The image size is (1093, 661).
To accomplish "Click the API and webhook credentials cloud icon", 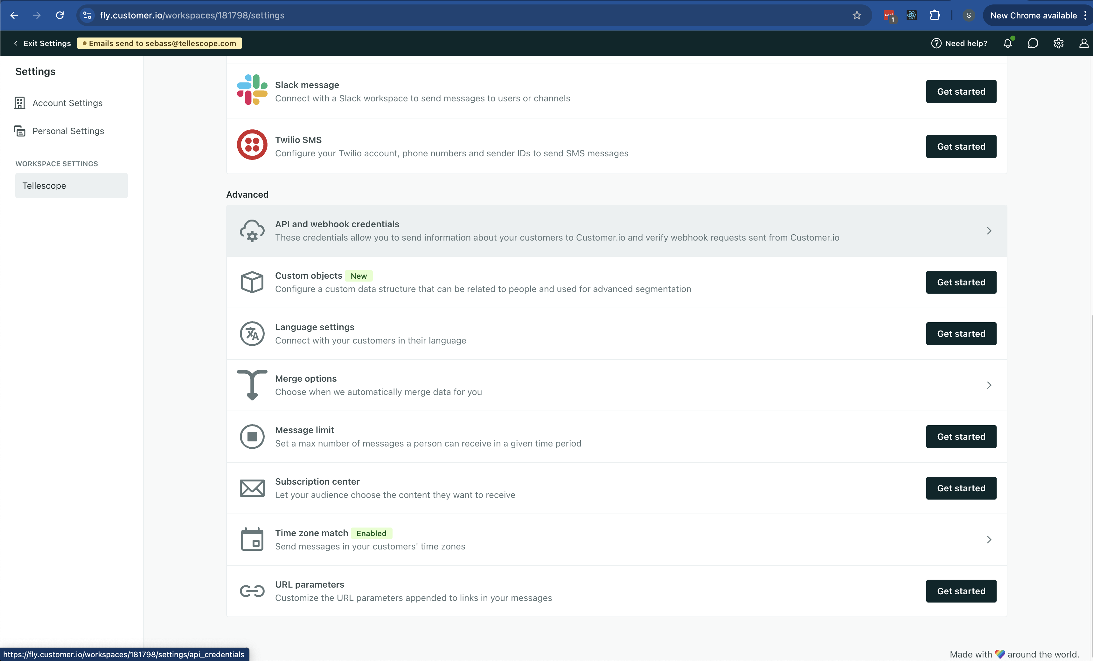I will pos(252,231).
